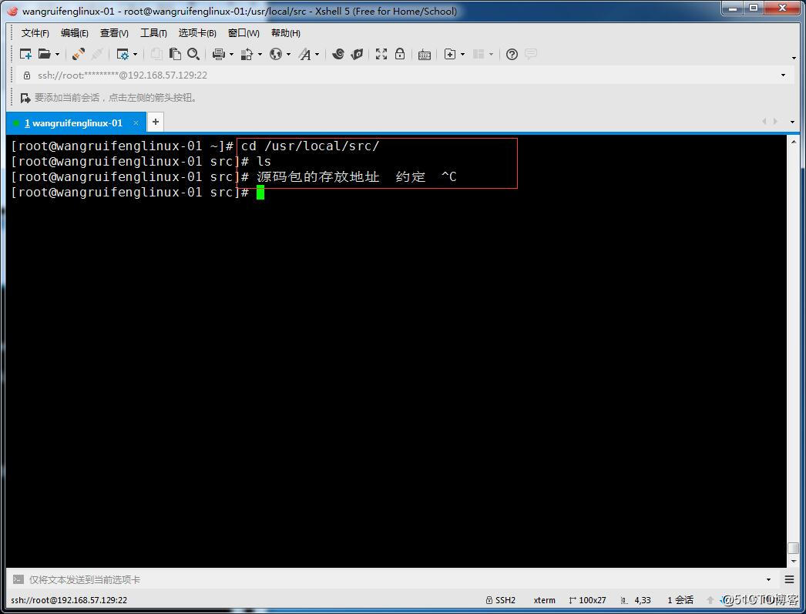Click the Color Scheme icon
The height and width of the screenshot is (614, 806).
(247, 54)
